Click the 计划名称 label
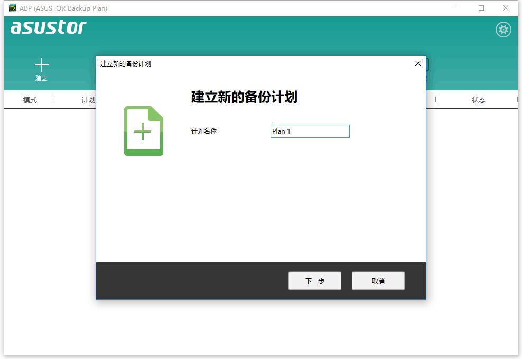 pos(204,131)
